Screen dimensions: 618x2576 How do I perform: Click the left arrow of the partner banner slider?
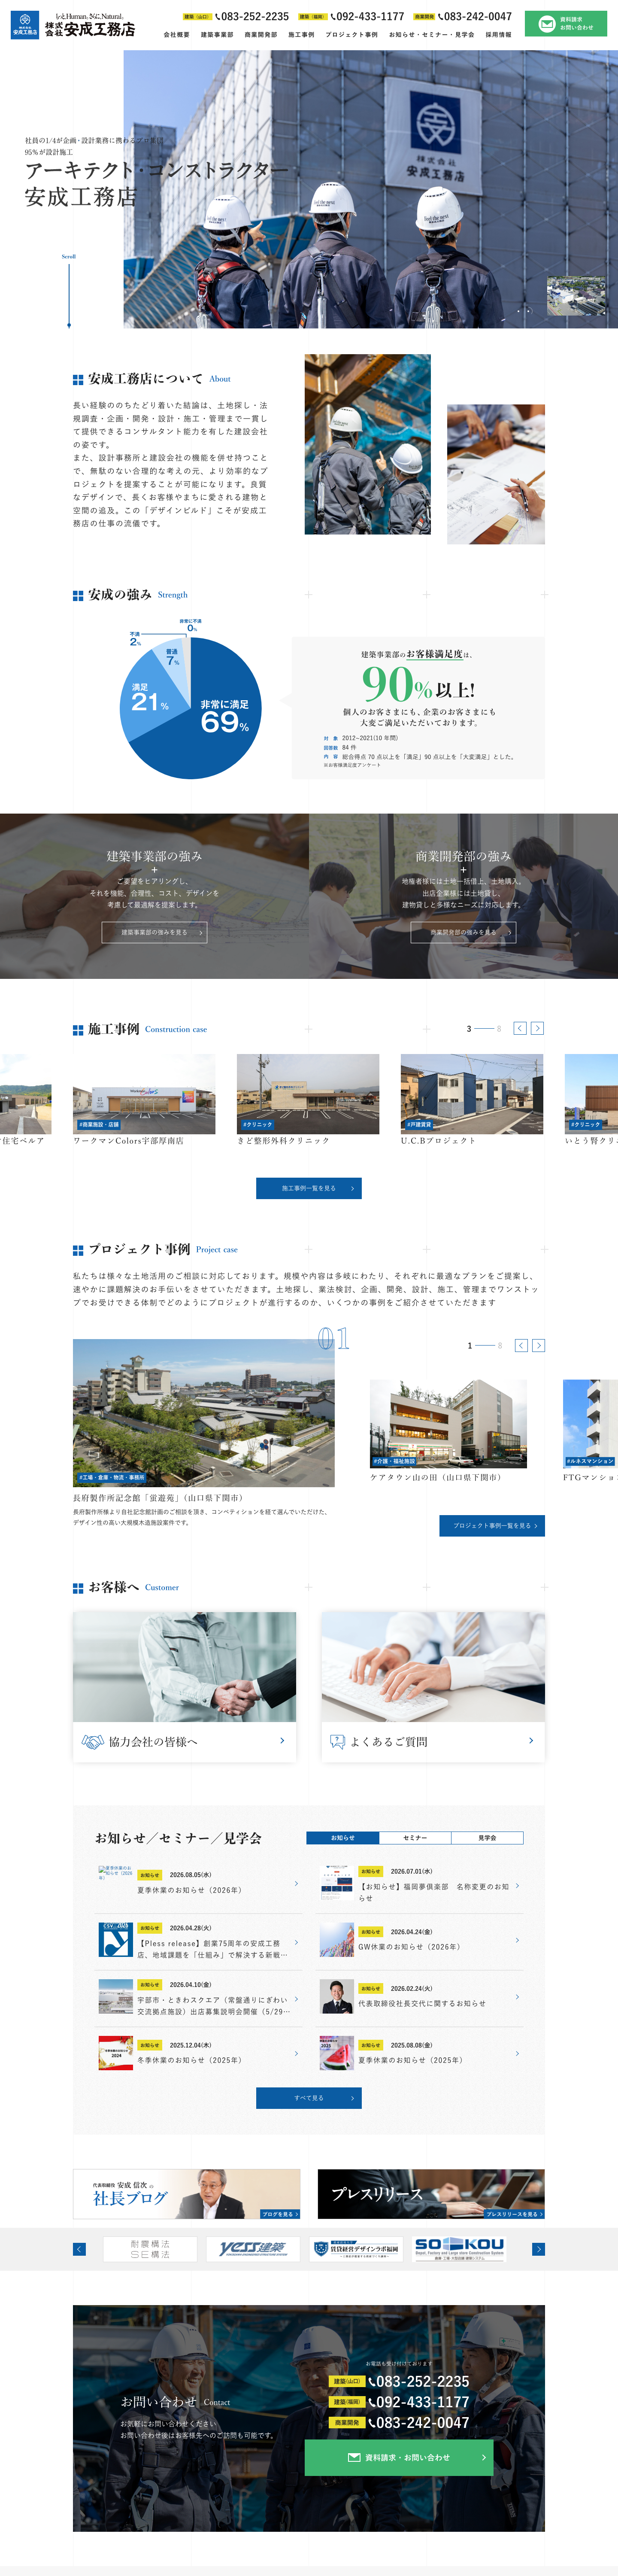pos(79,2249)
